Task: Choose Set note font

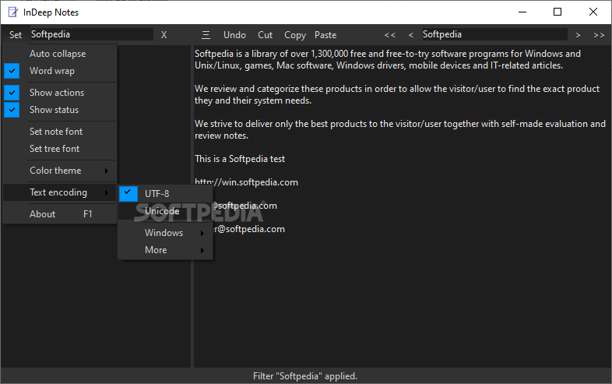Action: click(x=60, y=132)
